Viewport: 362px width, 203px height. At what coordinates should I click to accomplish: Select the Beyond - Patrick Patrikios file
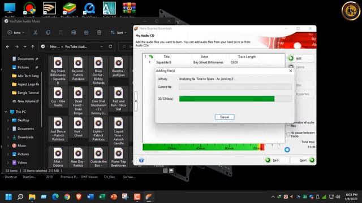click(x=78, y=68)
